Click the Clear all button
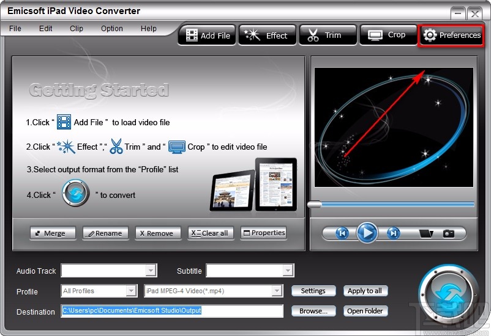This screenshot has height=336, width=491. tap(211, 233)
